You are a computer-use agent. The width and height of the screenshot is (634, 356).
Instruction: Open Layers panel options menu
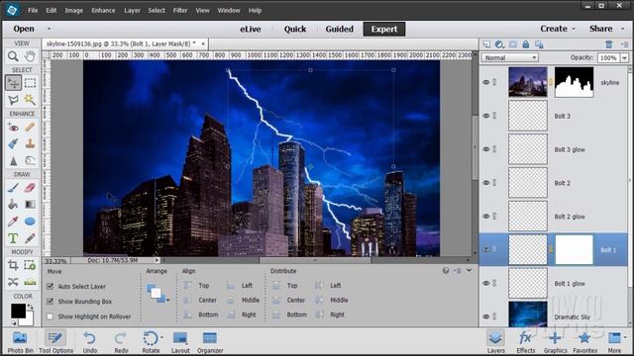[x=625, y=44]
